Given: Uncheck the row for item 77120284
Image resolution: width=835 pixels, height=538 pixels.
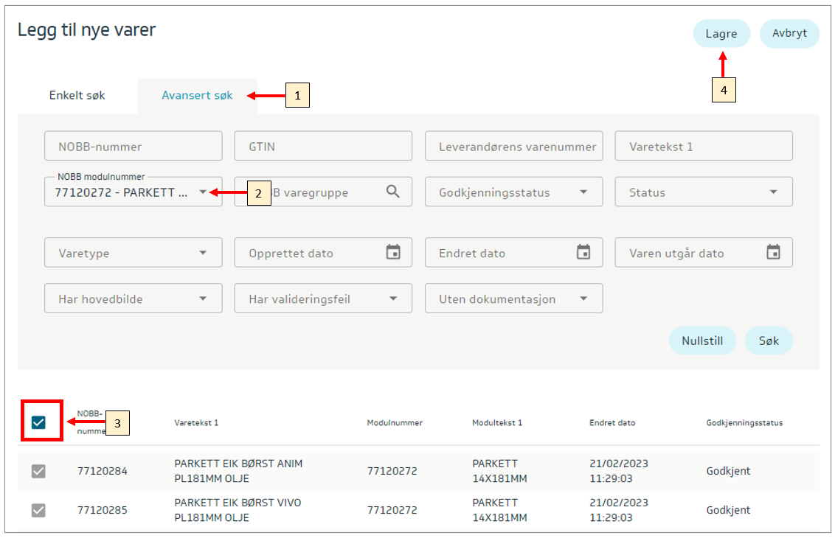Looking at the screenshot, I should [39, 471].
